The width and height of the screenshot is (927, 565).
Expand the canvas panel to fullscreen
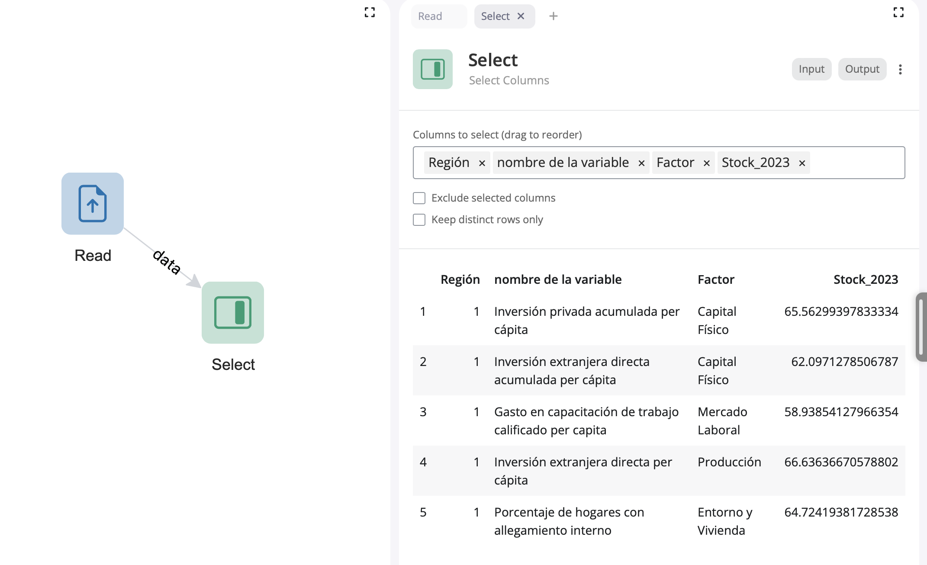pos(370,12)
